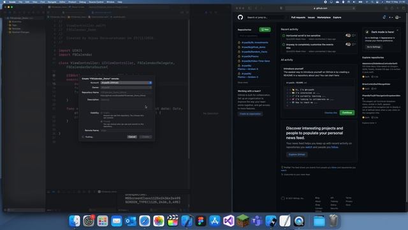408x230 pixels.
Task: Click the Remote Name field in the dialog
Action: [126, 130]
